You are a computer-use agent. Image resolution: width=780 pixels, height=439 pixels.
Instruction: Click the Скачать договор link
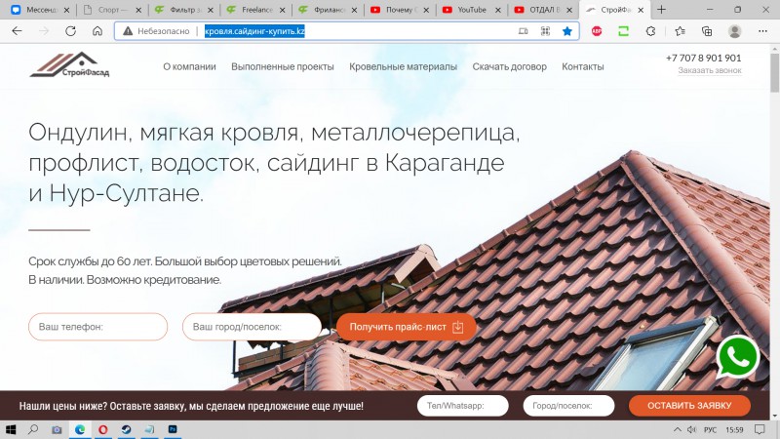pos(509,66)
